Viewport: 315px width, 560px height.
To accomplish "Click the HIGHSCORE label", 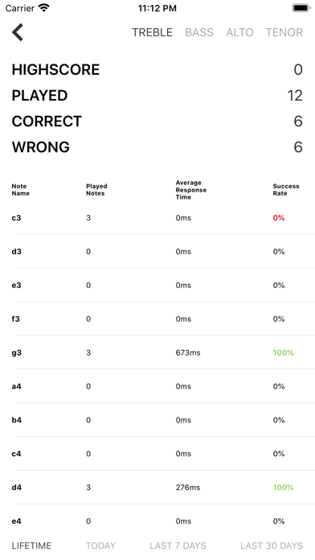I will tap(55, 70).
